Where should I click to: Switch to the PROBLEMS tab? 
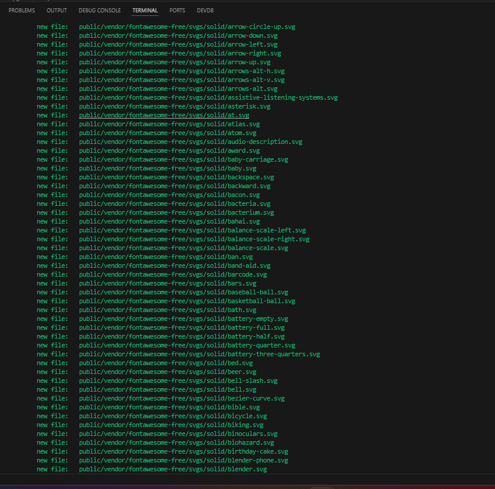click(x=21, y=11)
